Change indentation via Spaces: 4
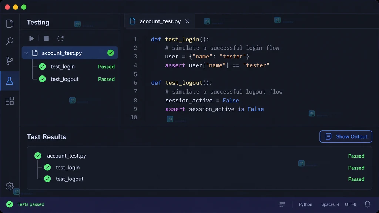 pyautogui.click(x=330, y=204)
